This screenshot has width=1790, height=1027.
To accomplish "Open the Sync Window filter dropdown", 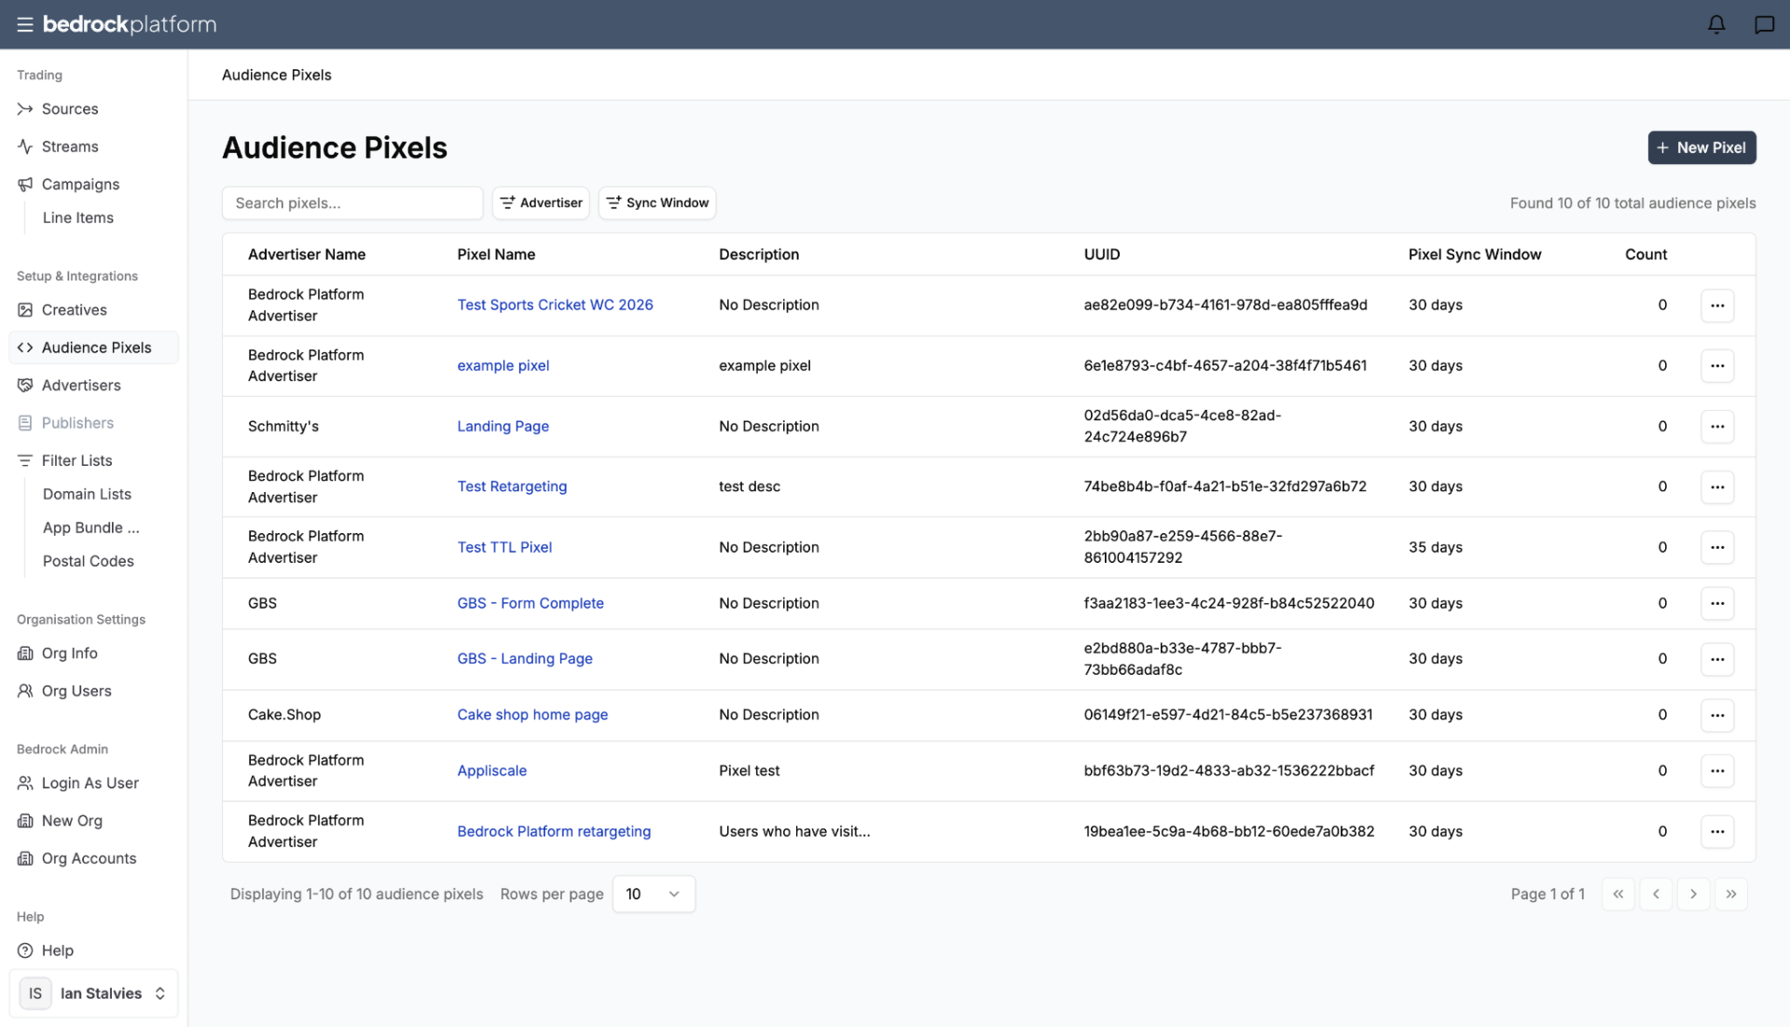I will click(657, 203).
